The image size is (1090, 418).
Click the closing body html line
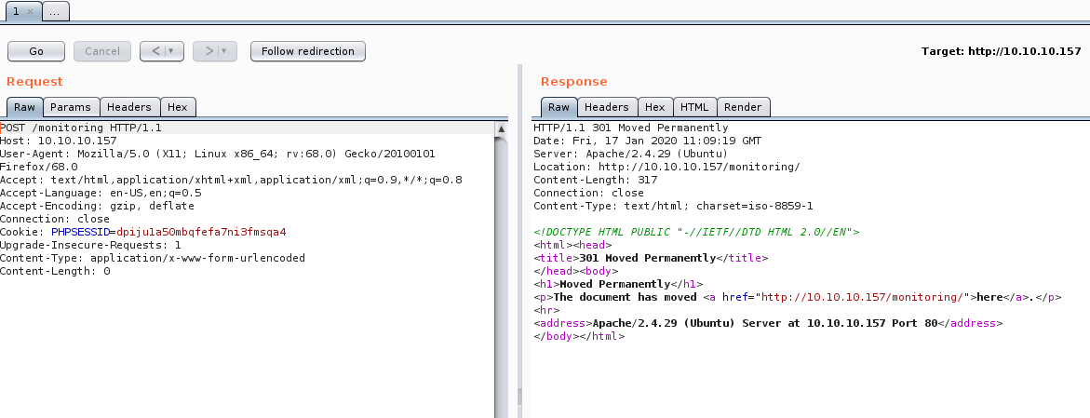pos(579,336)
